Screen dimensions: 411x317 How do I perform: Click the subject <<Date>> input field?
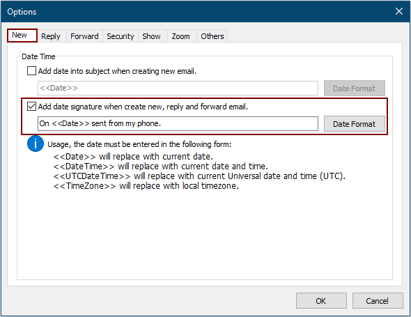pos(178,88)
